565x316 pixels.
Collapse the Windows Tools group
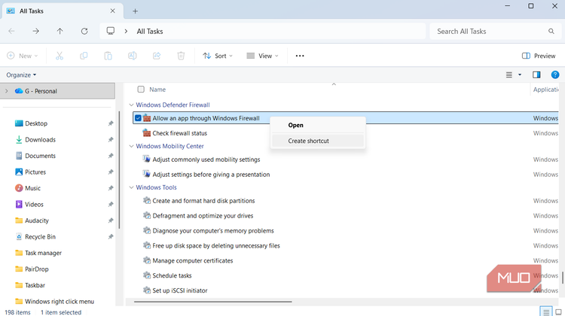(131, 187)
